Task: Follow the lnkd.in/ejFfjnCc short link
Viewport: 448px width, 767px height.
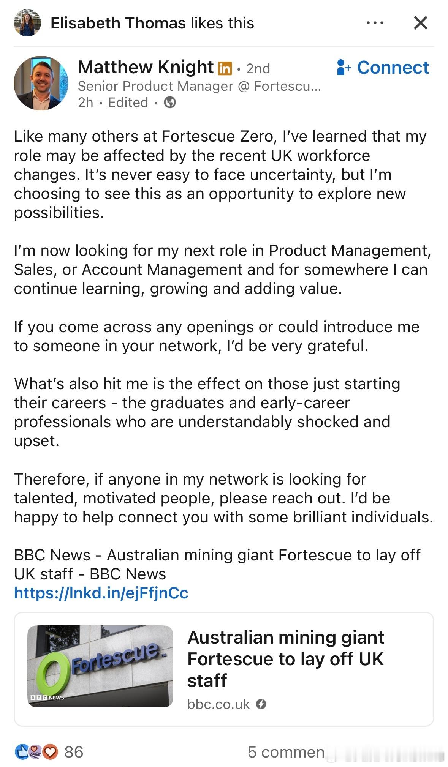Action: pos(101,593)
